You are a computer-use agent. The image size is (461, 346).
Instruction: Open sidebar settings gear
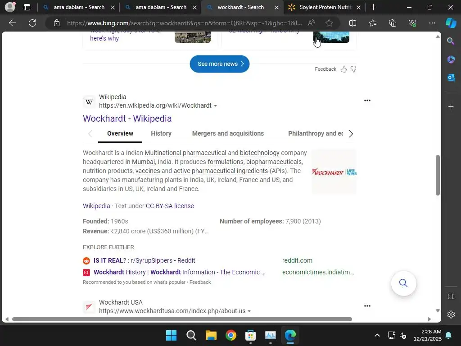(451, 314)
